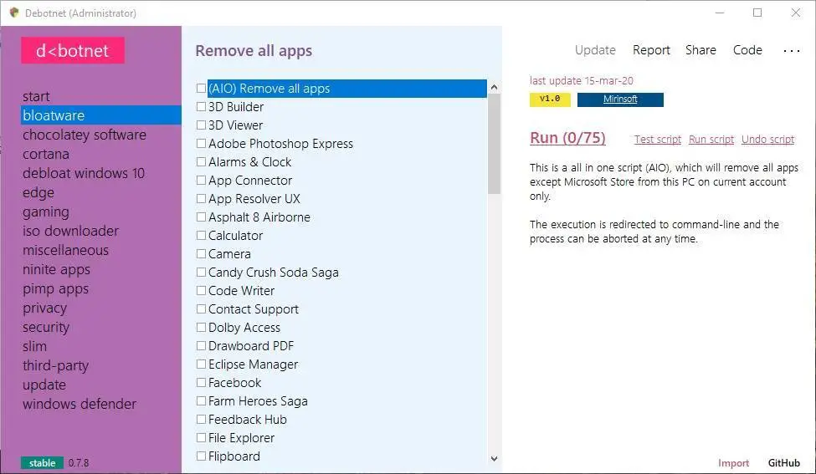Click the Import link
The image size is (816, 474).
coord(734,462)
